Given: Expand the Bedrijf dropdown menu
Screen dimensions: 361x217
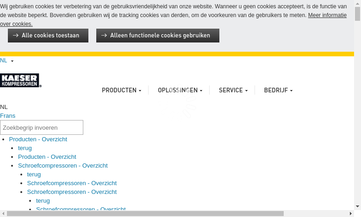Looking at the screenshot, I should click(x=278, y=90).
